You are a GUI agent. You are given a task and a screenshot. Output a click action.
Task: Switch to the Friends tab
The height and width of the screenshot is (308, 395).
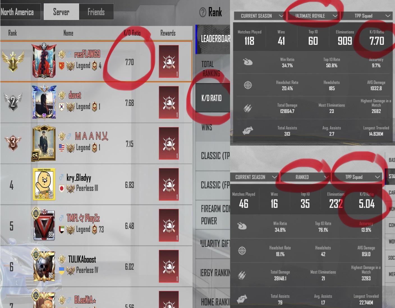[x=96, y=12]
